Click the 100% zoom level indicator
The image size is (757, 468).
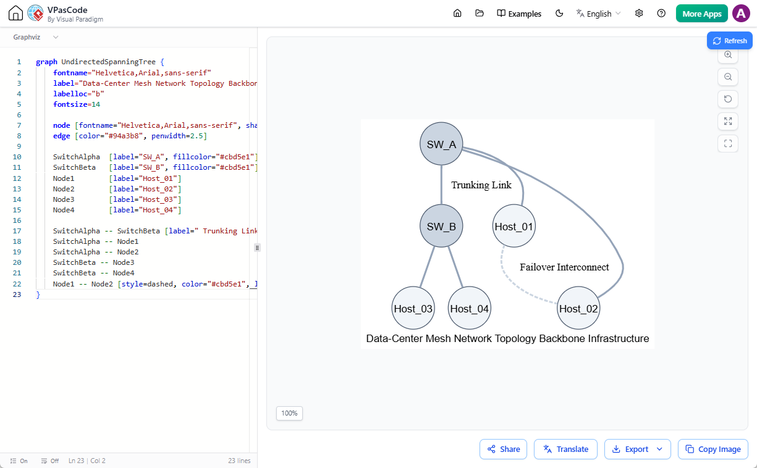coord(289,413)
